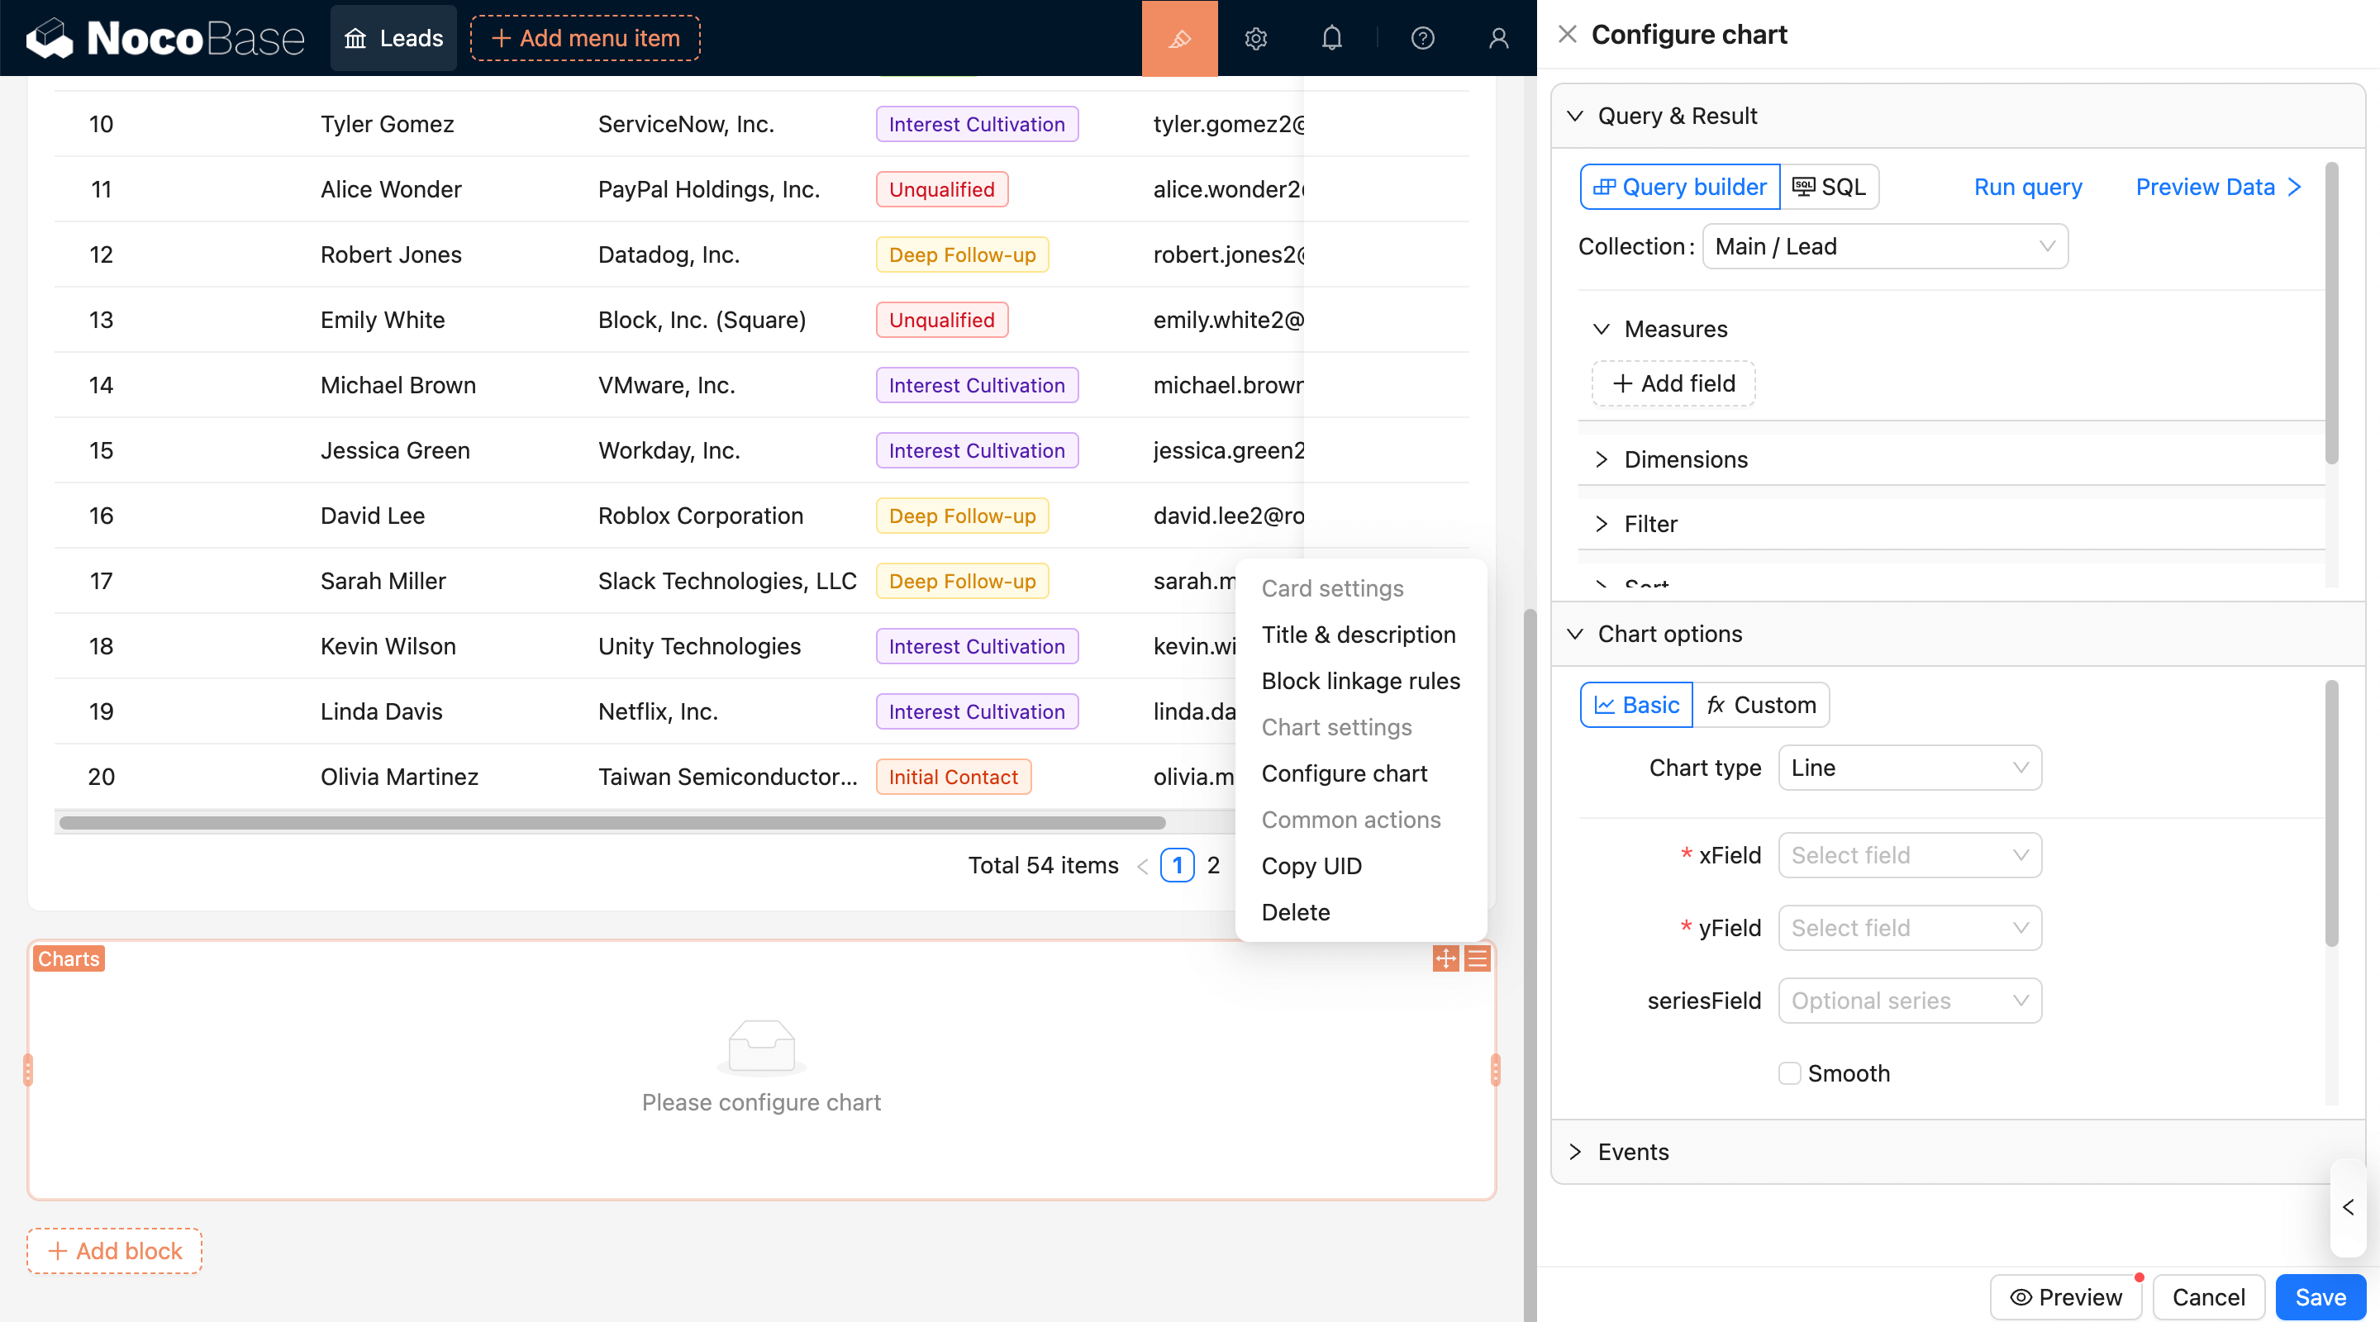Open the user profile icon
2380x1322 pixels.
[x=1497, y=38]
